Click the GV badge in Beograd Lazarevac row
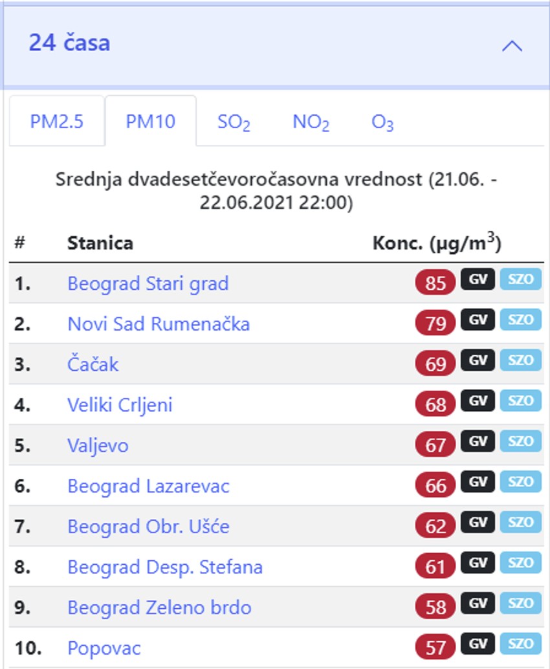Image resolution: width=550 pixels, height=669 pixels. point(478,482)
